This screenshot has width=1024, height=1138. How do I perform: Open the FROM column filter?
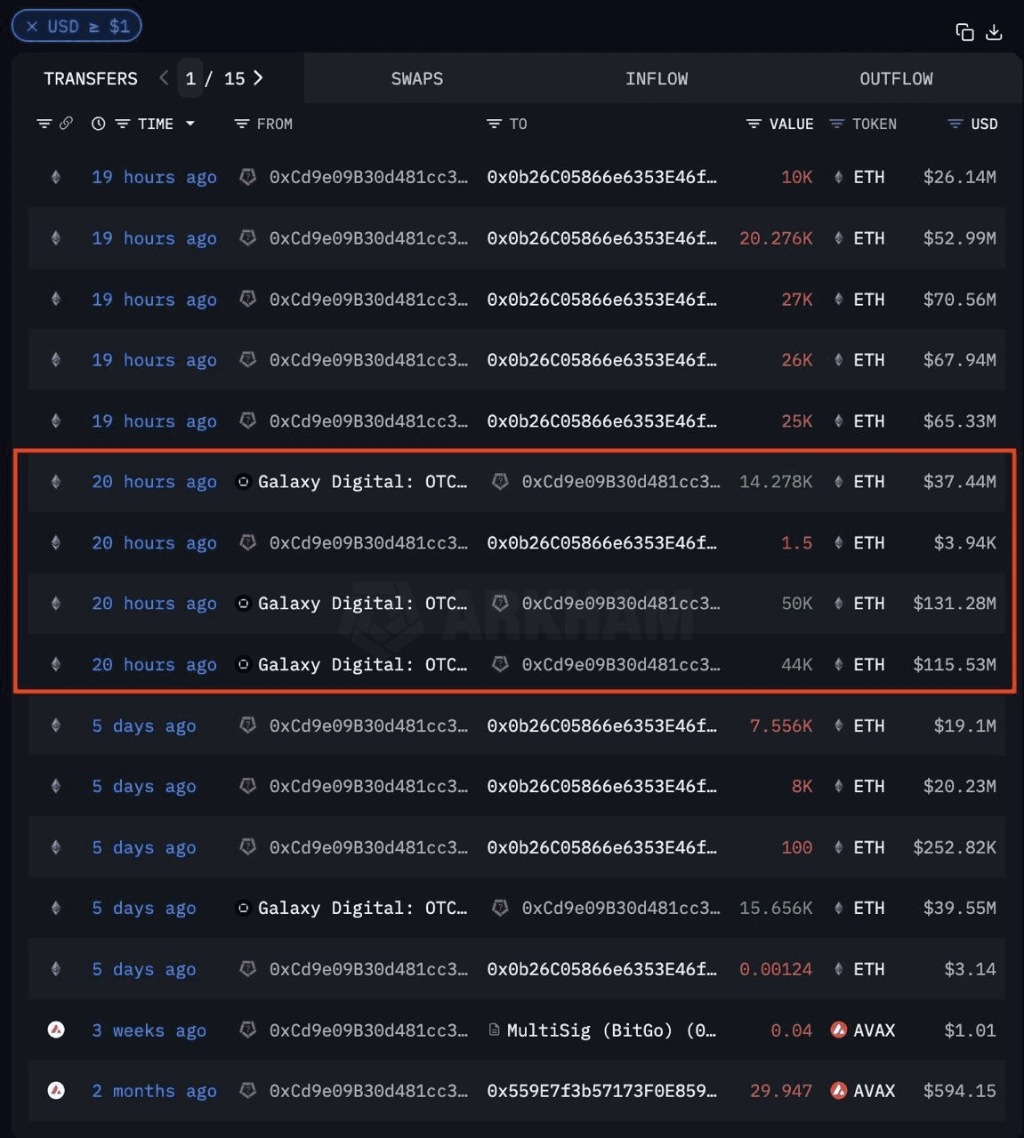[241, 124]
